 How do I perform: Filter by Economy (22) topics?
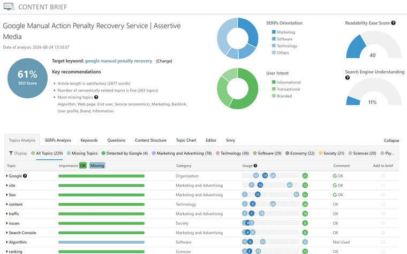pyautogui.click(x=300, y=153)
